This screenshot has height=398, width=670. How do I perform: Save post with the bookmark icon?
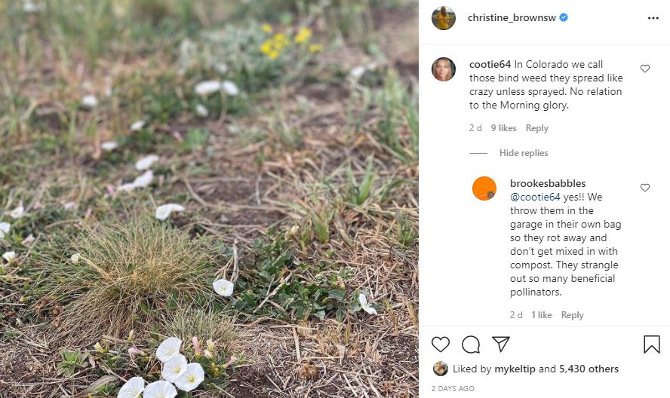[652, 344]
